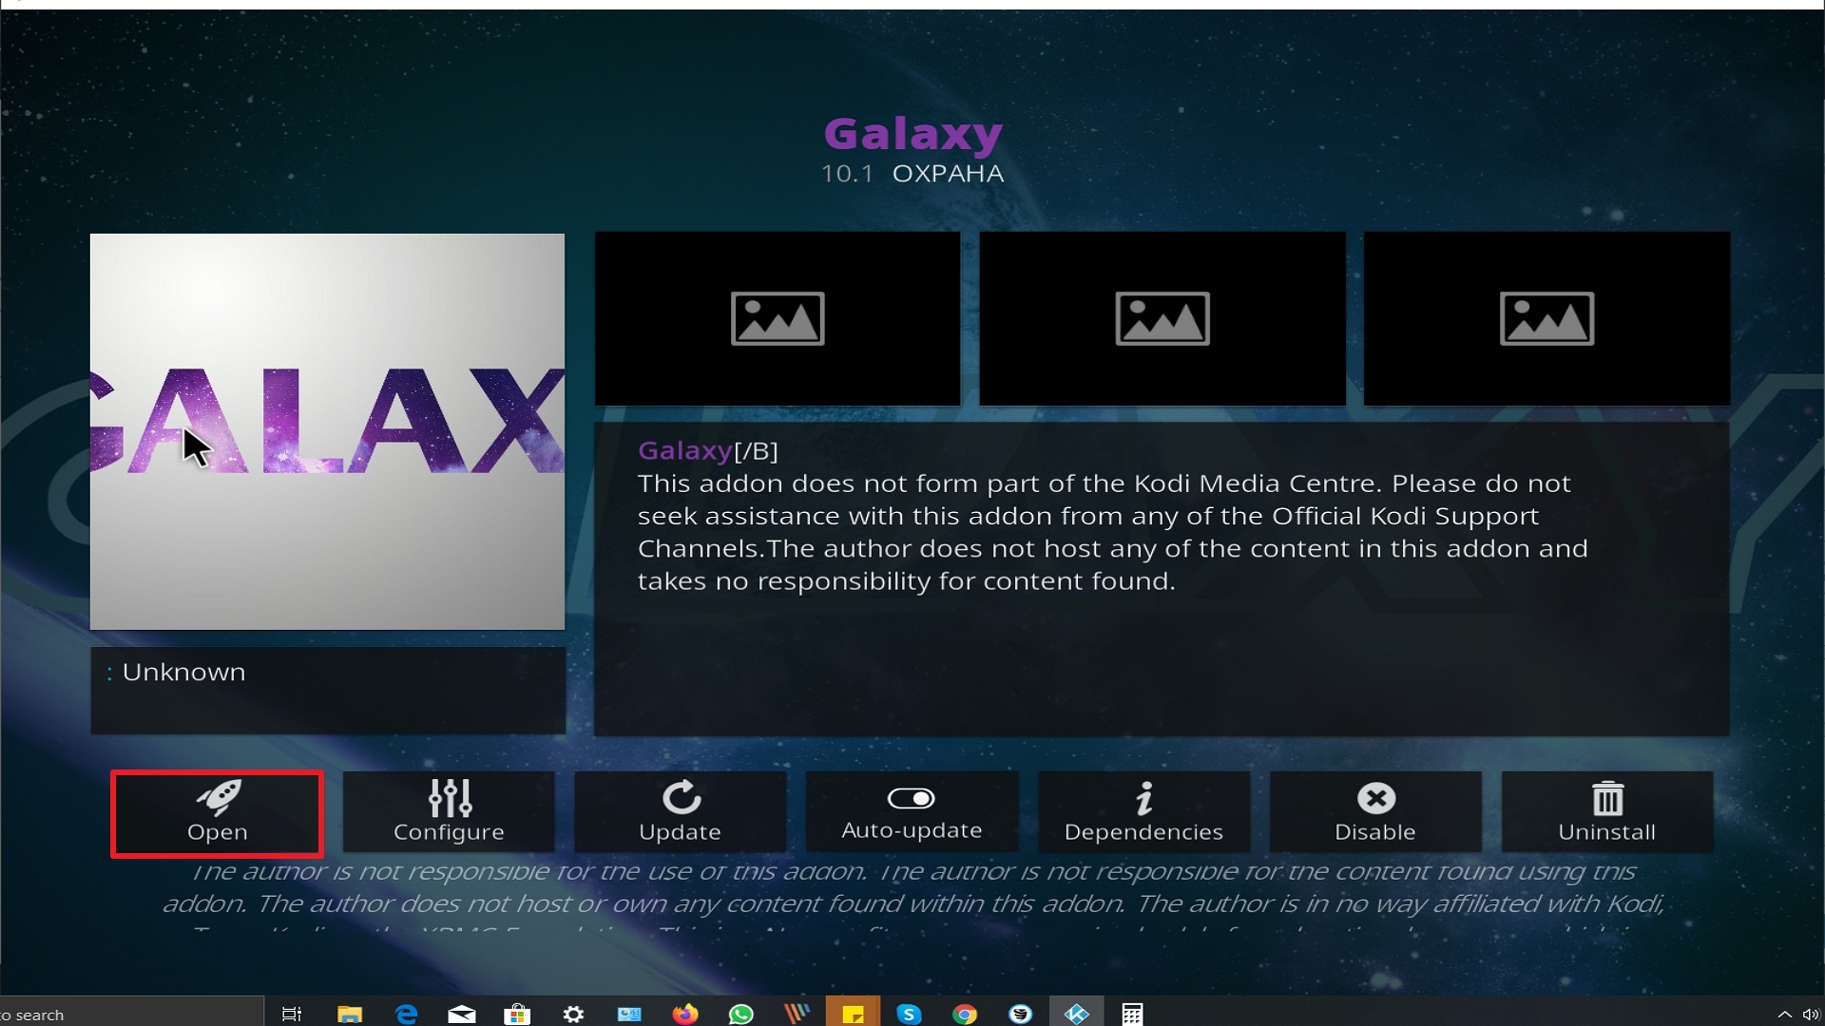Open Sticky Notes from the taskbar
The width and height of the screenshot is (1825, 1026).
point(853,1014)
